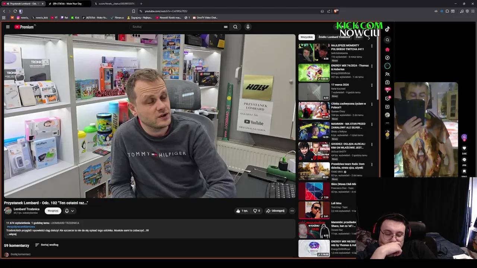
Task: Open the Ibiza (Wawa Club Mix) thumbnail
Action: point(314,191)
